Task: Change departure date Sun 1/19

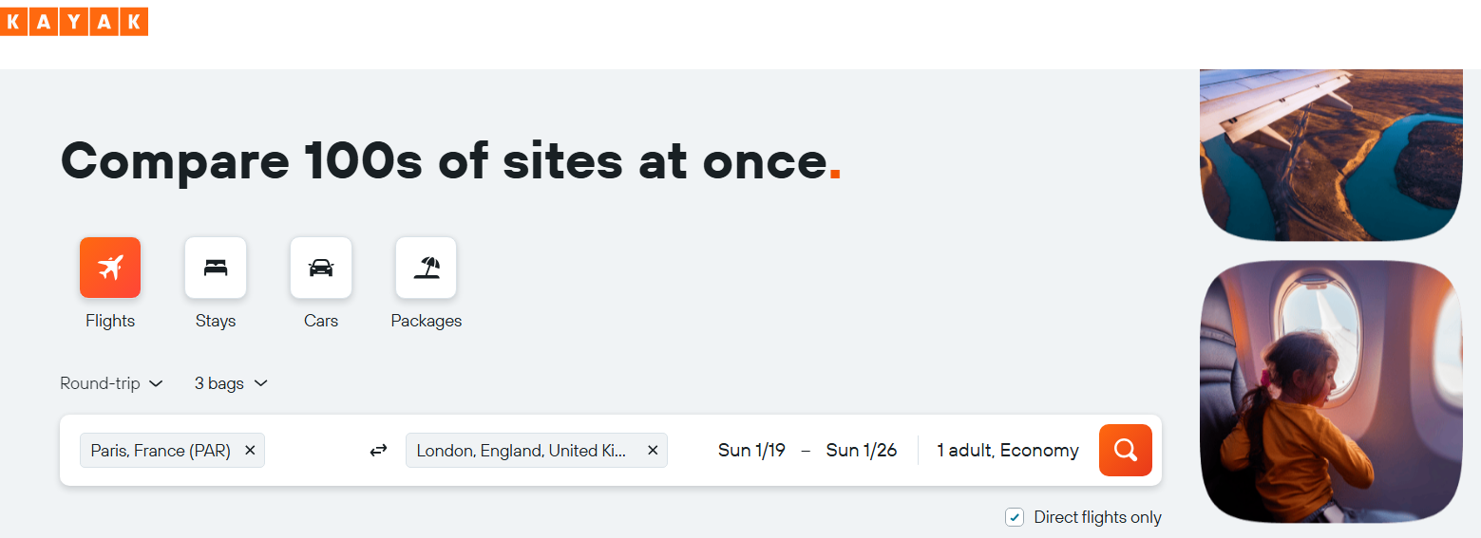Action: pyautogui.click(x=751, y=451)
